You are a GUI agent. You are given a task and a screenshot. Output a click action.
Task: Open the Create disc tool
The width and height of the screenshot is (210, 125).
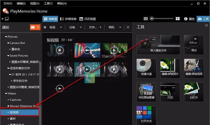[146, 68]
